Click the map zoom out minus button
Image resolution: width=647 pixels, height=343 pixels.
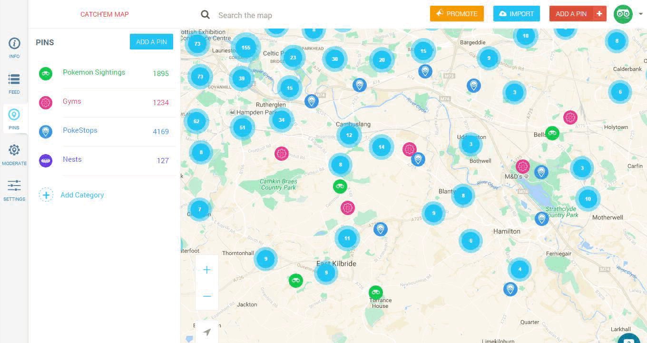[x=207, y=296]
